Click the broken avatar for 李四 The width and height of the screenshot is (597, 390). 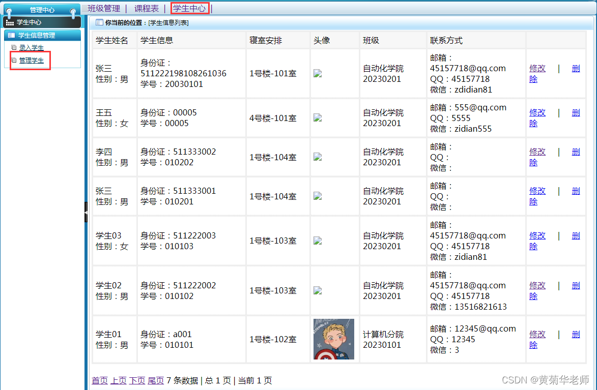tap(318, 157)
